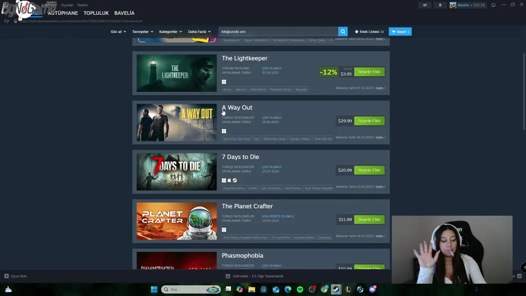Open Microsoft Edge from the taskbar
526x296 pixels.
pyautogui.click(x=288, y=289)
